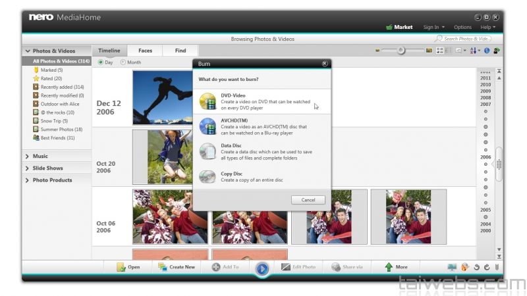This screenshot has width=527, height=296.
Task: Open the sort order dropdown arrow
Action: point(479,51)
